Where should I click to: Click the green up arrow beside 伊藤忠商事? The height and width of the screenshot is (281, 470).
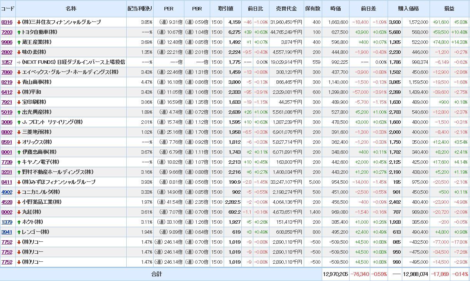pos(18,152)
